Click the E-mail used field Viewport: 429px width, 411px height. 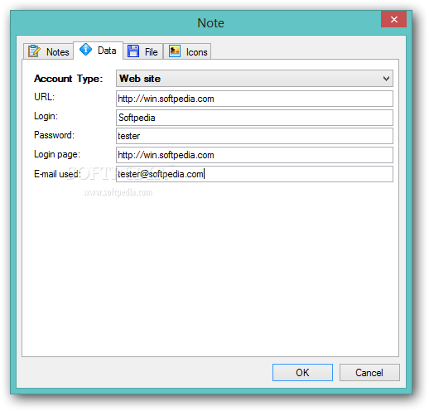[x=254, y=174]
